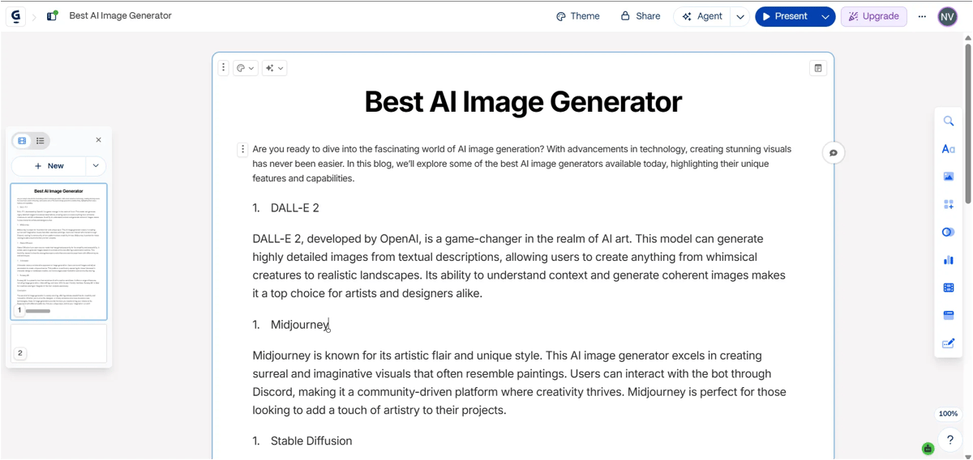Open the image insert tool
973x460 pixels.
coord(949,177)
